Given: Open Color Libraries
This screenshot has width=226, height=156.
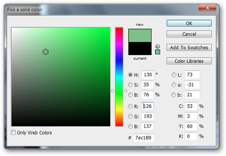Looking at the screenshot, I should point(189,61).
